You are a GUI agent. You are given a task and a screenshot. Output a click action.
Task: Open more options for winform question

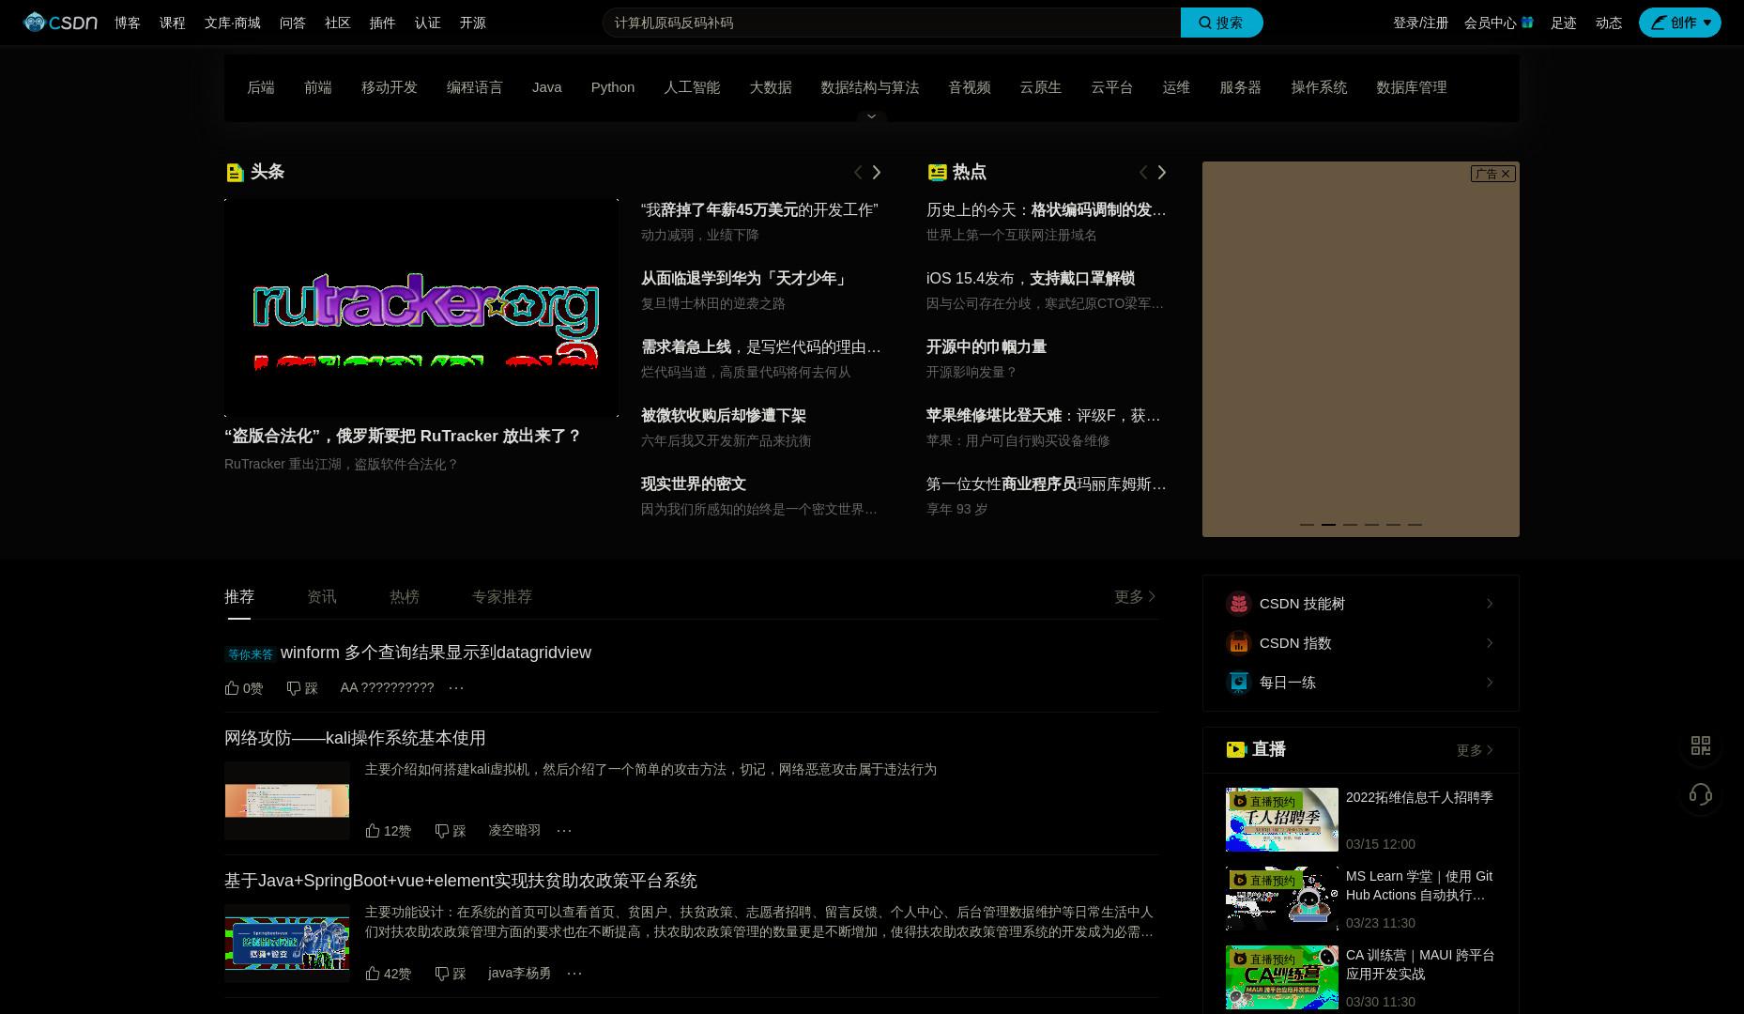pos(456,688)
